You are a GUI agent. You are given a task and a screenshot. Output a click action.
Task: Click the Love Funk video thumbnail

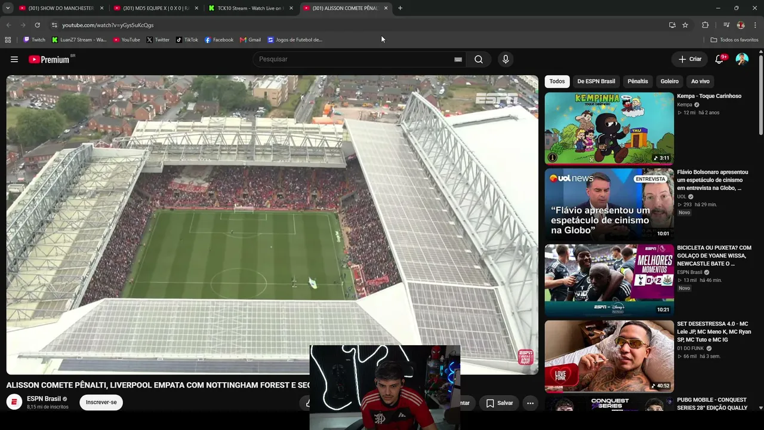pyautogui.click(x=609, y=357)
